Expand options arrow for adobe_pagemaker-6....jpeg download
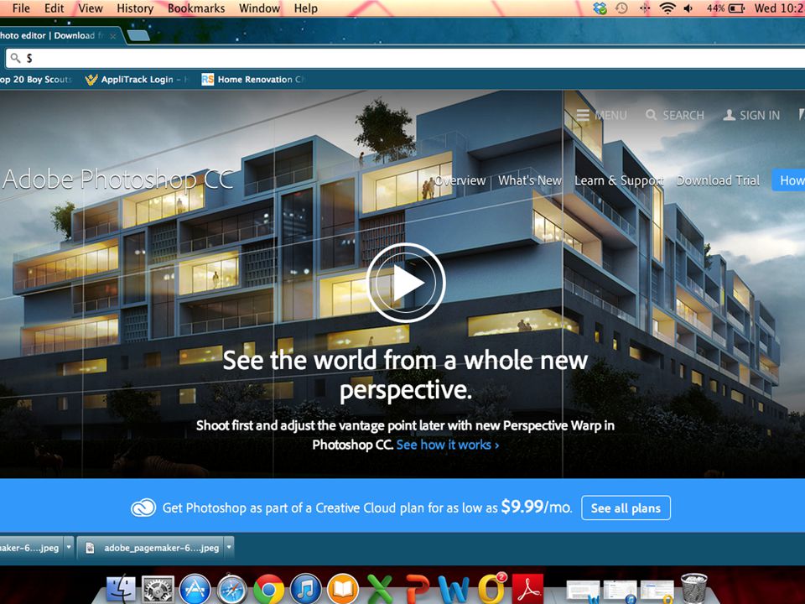The image size is (805, 604). coord(229,548)
